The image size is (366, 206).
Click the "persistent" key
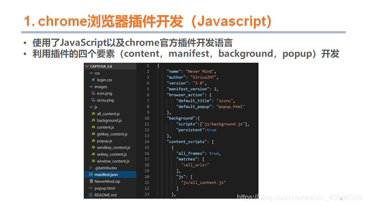[x=190, y=130]
